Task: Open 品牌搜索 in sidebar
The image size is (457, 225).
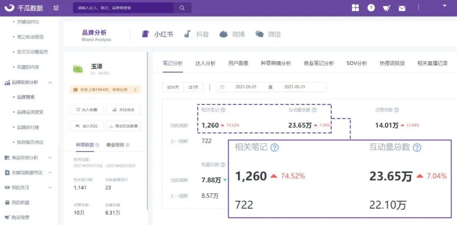Action: click(x=26, y=97)
